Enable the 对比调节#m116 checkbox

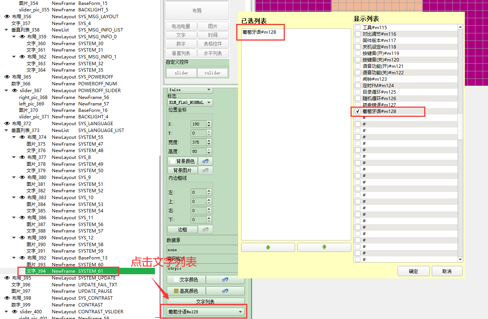tap(357, 34)
